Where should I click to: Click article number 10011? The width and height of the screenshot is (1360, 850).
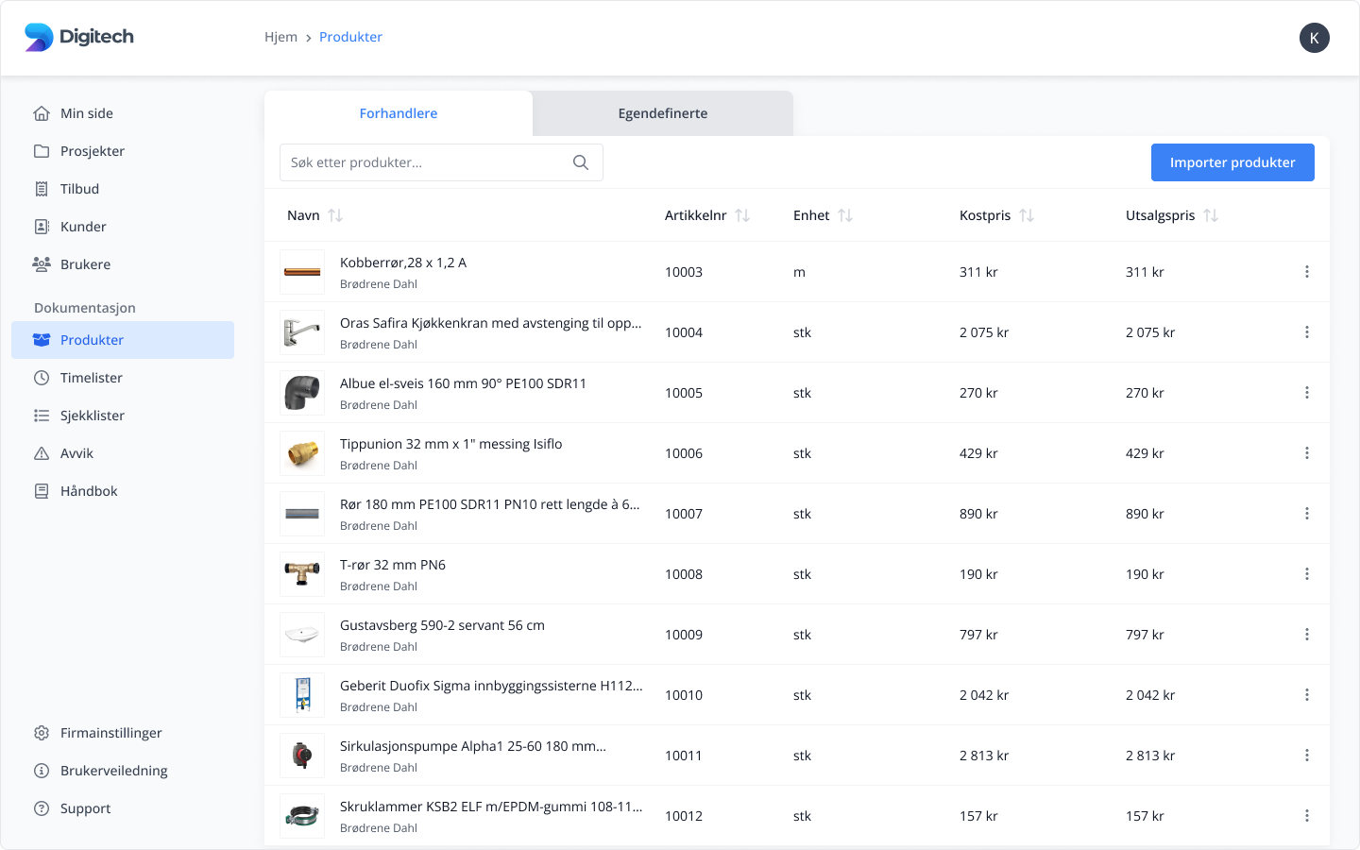[x=684, y=756]
